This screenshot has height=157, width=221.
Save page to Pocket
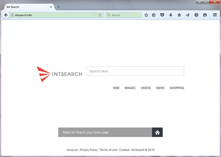pyautogui.click(x=162, y=15)
